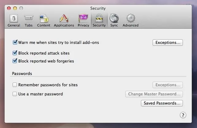Select the Security padlock icon
This screenshot has width=197, height=128.
click(x=99, y=18)
